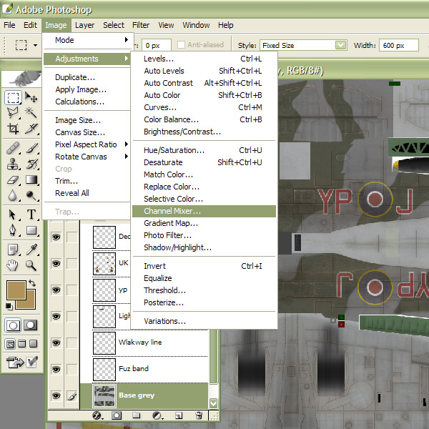Select the Zoom tool
Image resolution: width=429 pixels, height=429 pixels.
click(x=31, y=265)
